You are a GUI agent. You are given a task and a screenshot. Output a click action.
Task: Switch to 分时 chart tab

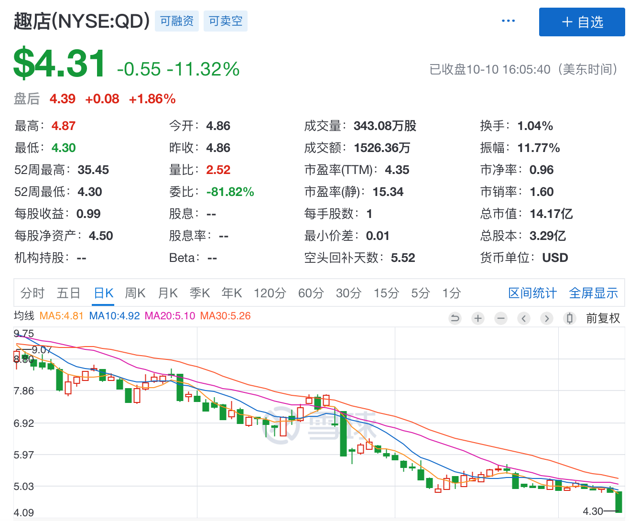point(33,293)
